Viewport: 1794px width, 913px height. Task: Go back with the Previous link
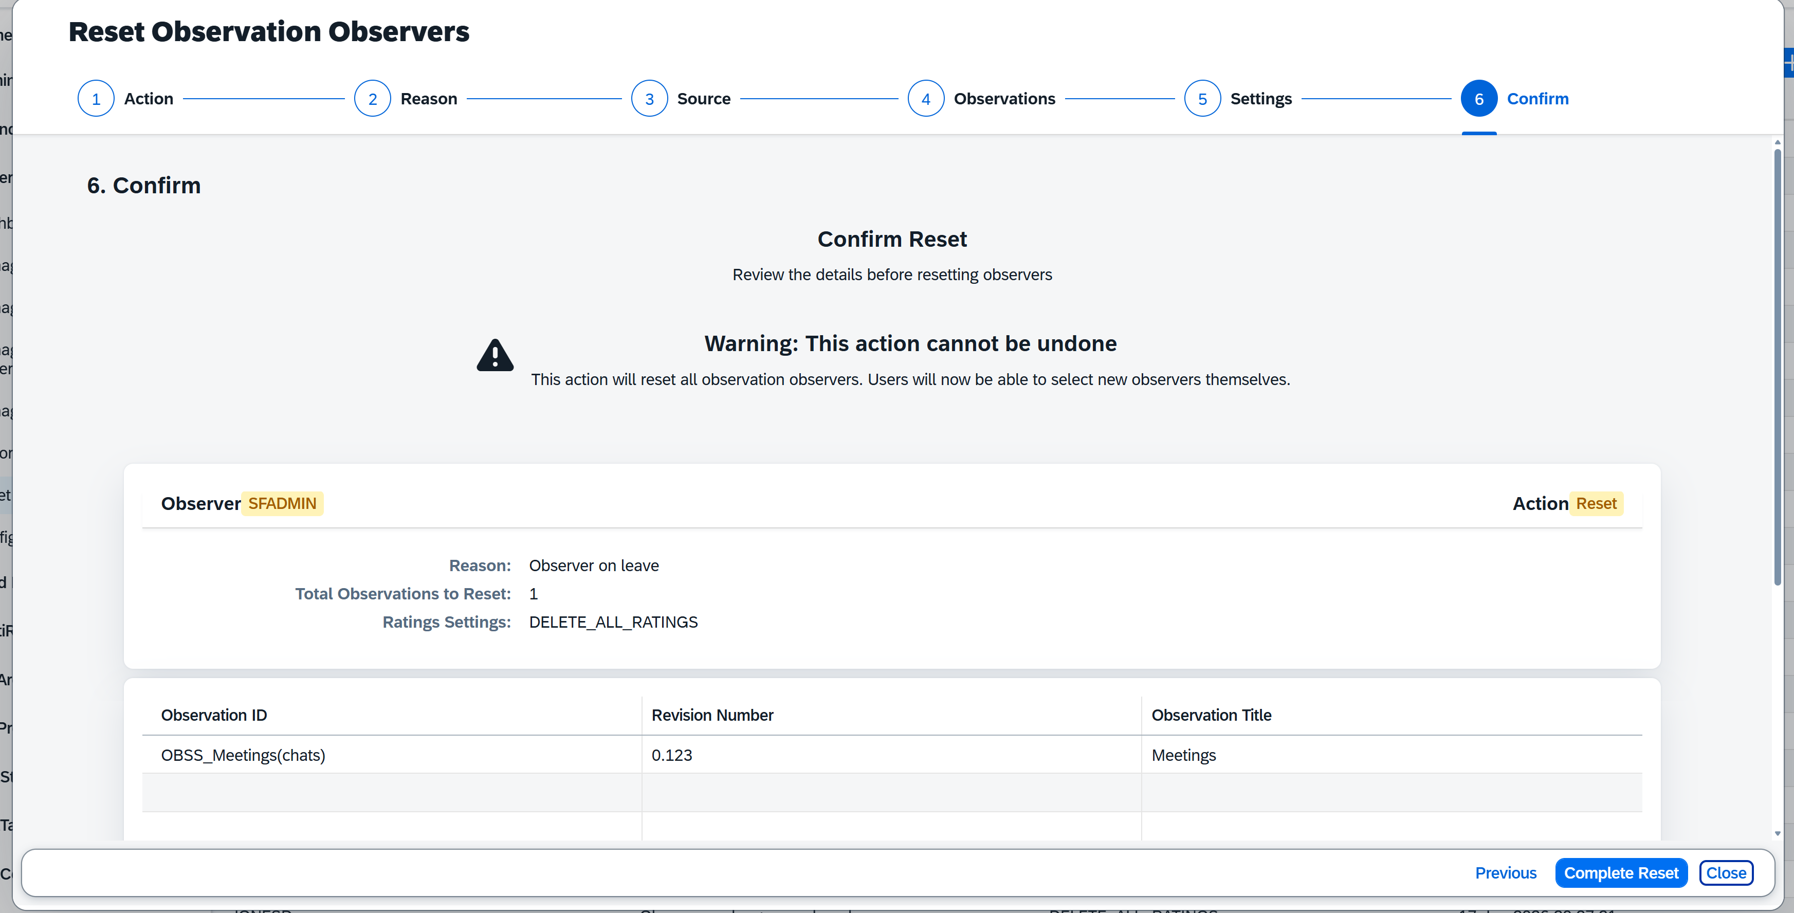(x=1505, y=872)
